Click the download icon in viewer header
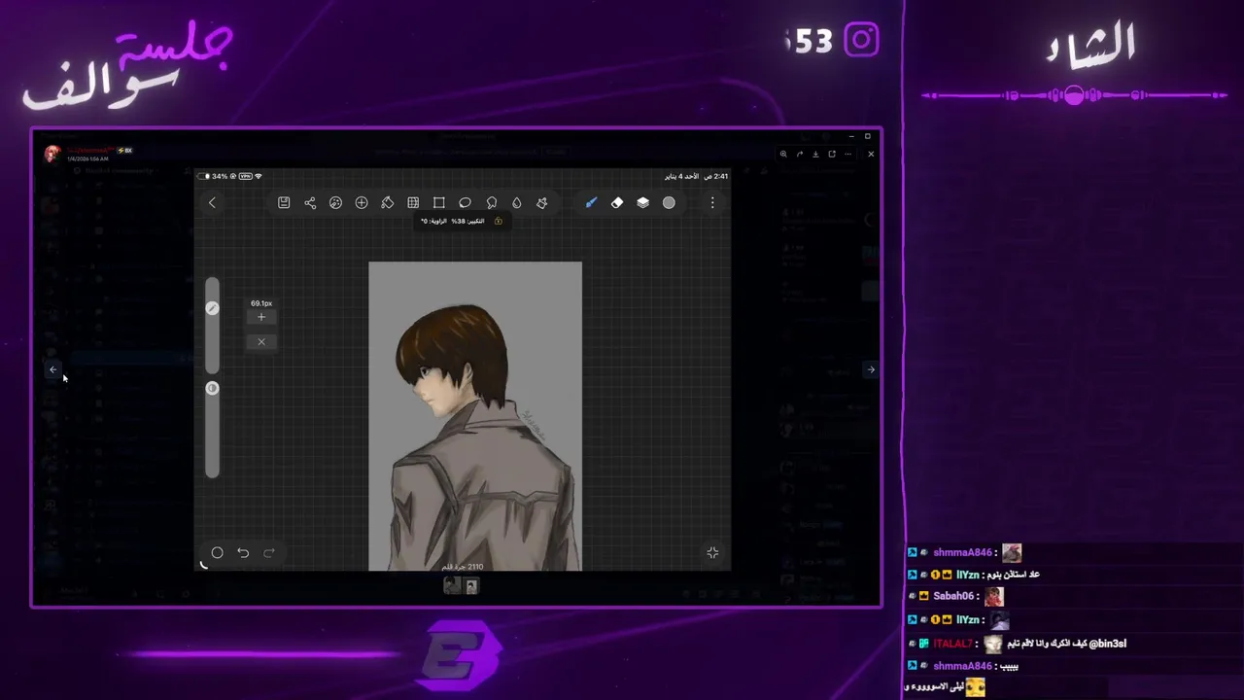This screenshot has width=1244, height=700. [x=816, y=154]
